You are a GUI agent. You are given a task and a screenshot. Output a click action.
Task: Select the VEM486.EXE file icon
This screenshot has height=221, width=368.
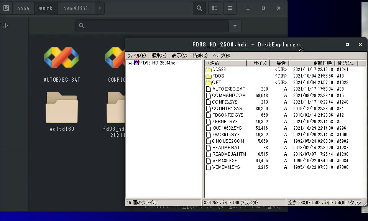tap(208, 161)
